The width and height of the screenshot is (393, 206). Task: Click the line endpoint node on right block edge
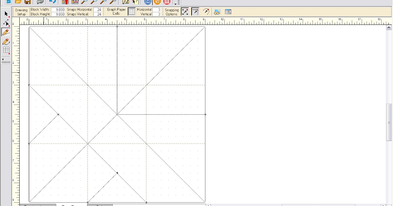point(205,114)
